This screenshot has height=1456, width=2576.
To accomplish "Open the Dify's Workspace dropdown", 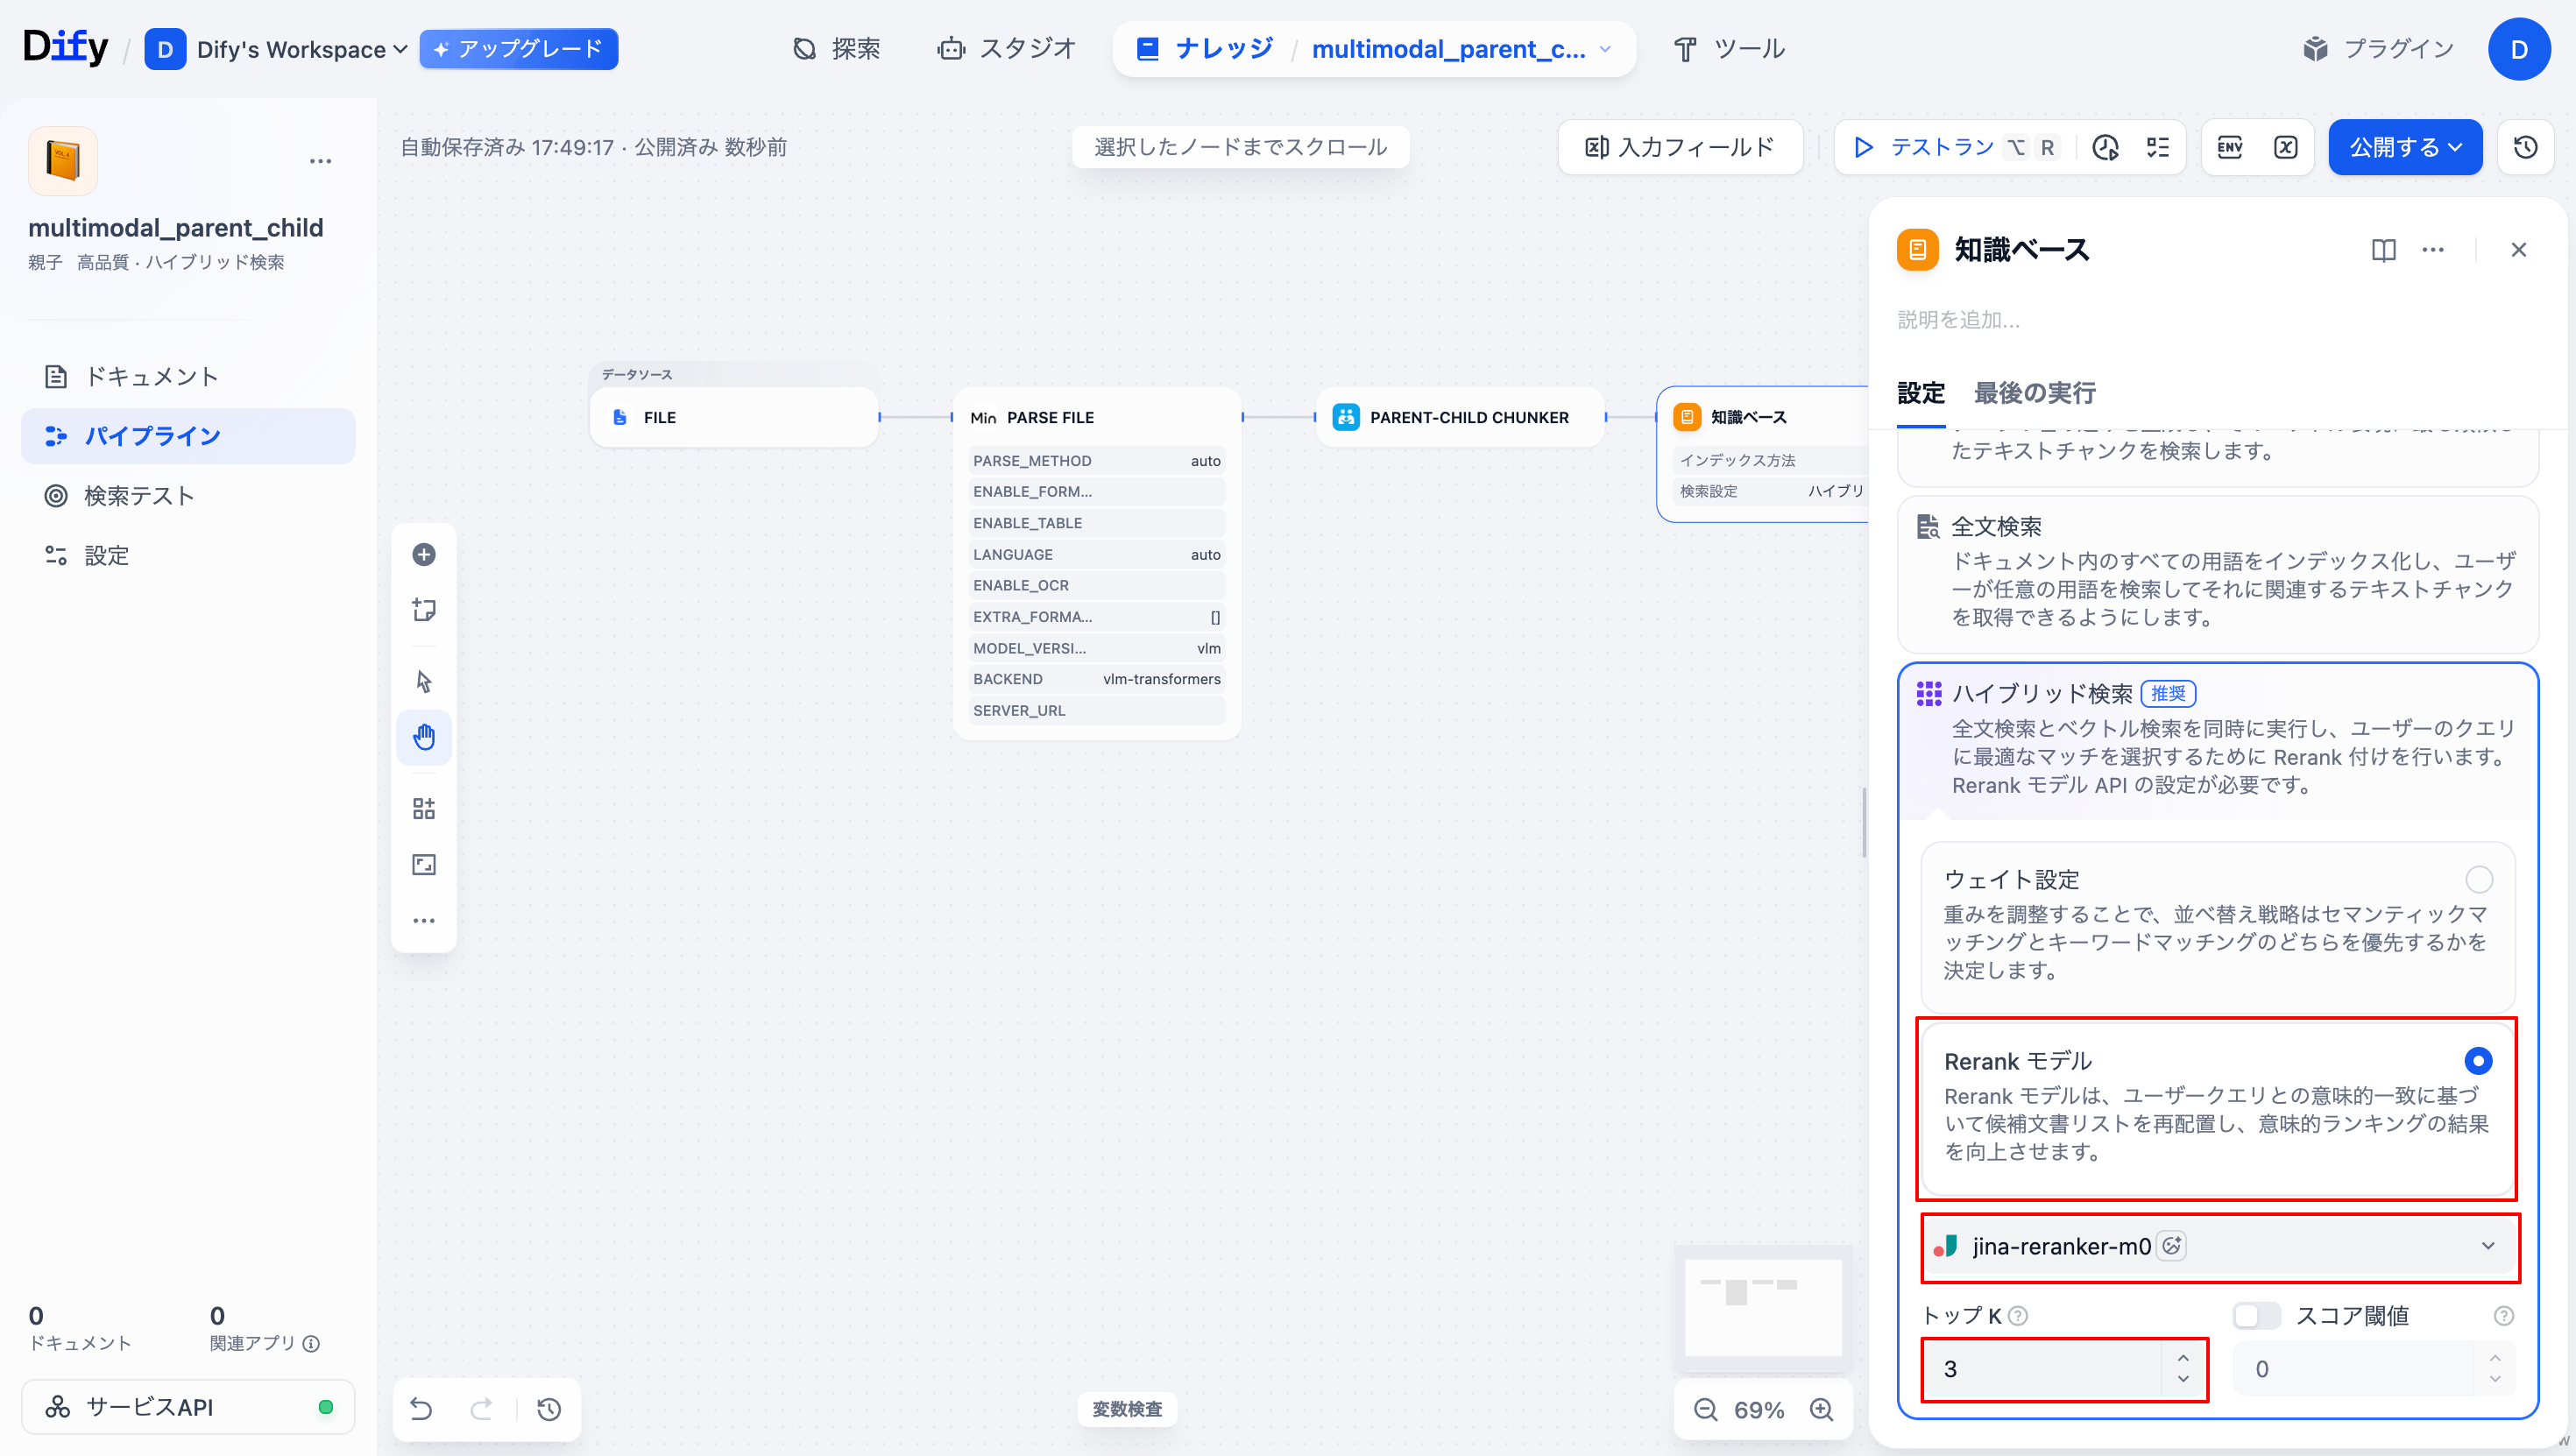I will tap(300, 49).
